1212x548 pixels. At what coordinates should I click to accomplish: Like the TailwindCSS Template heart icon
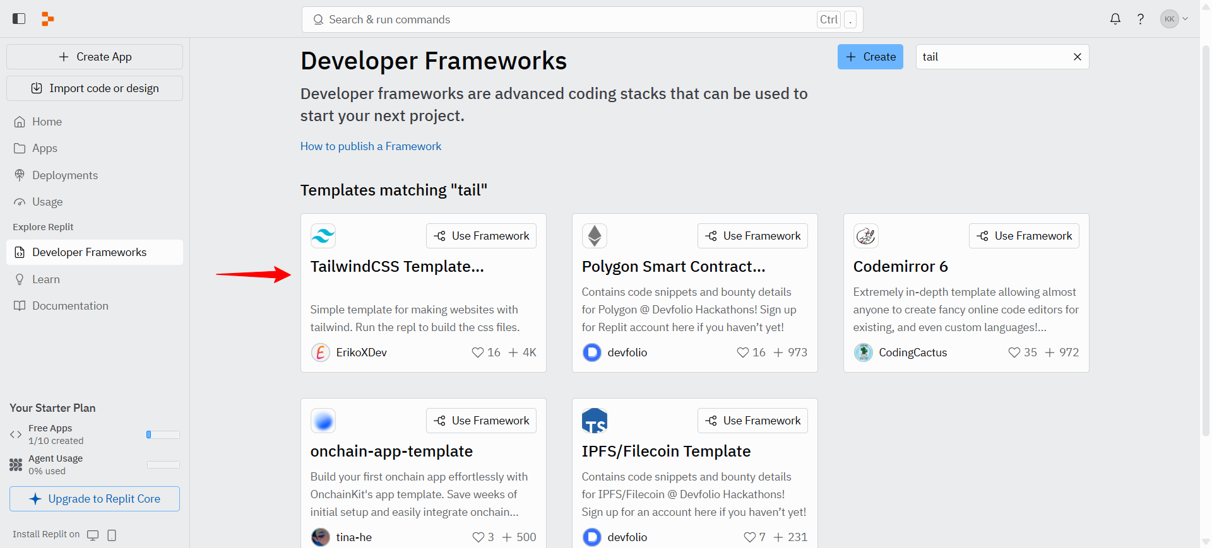pyautogui.click(x=478, y=353)
